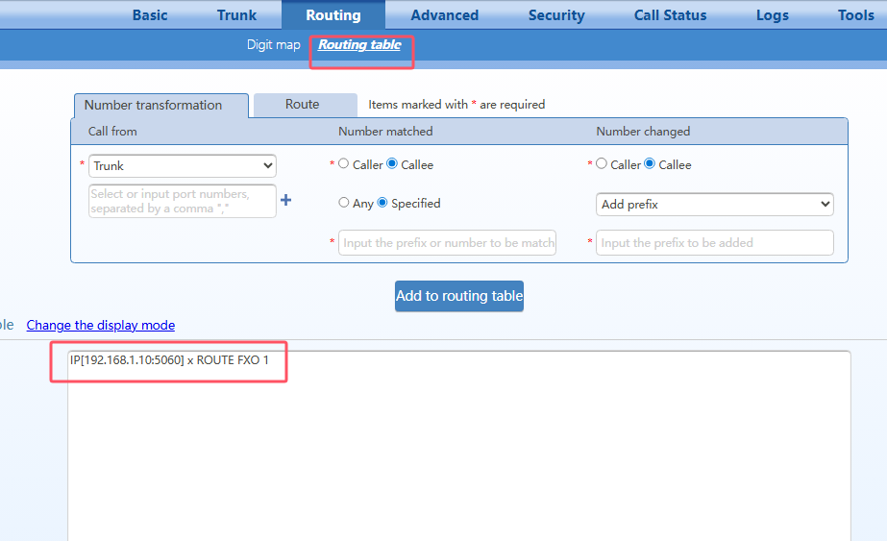
Task: Open the Digit map submenu link
Action: point(274,45)
